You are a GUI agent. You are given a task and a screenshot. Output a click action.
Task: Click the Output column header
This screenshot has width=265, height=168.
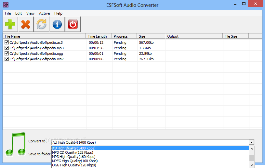click(x=194, y=36)
